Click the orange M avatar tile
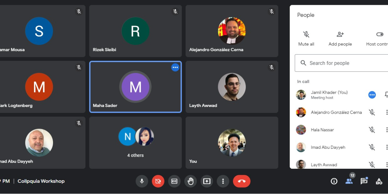Screen dimensions: 388x194 click(39, 87)
